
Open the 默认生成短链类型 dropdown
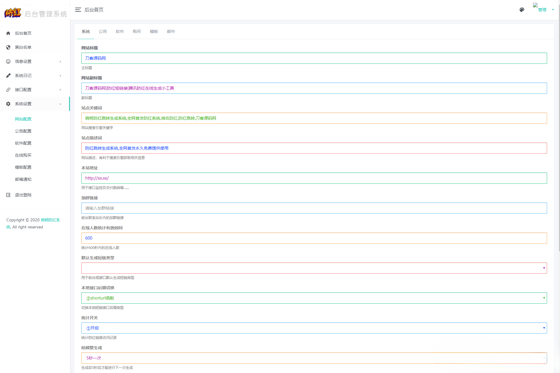(314, 268)
